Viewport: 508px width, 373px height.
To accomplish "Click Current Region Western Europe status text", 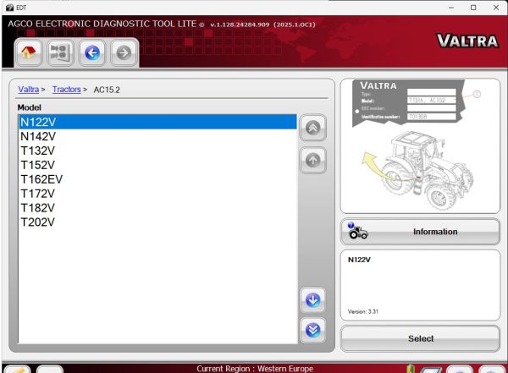I will 255,369.
